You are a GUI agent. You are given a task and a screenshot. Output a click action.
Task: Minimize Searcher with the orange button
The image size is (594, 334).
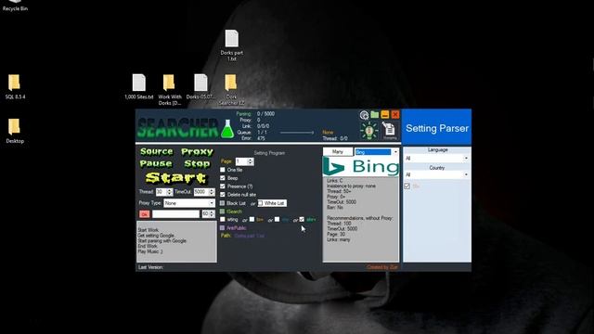point(385,114)
